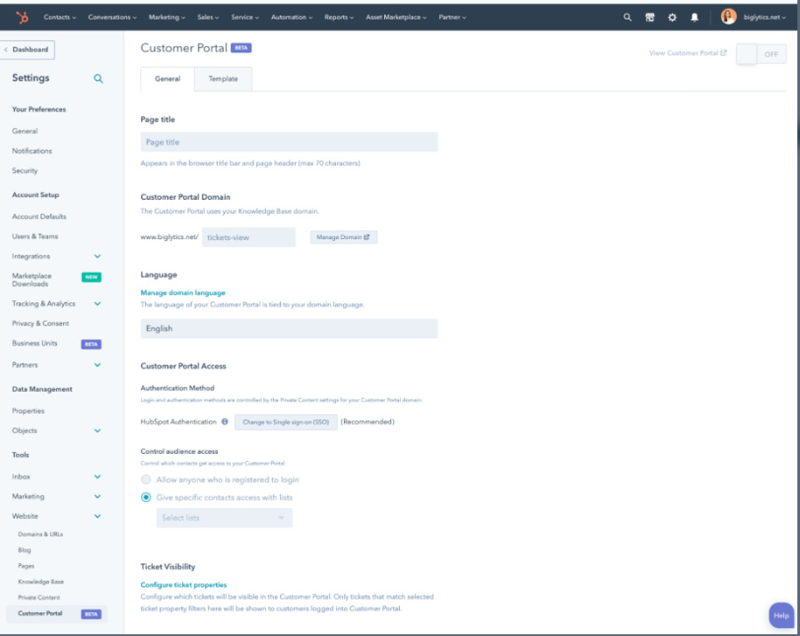The width and height of the screenshot is (800, 636).
Task: Open Security settings
Action: coord(25,171)
